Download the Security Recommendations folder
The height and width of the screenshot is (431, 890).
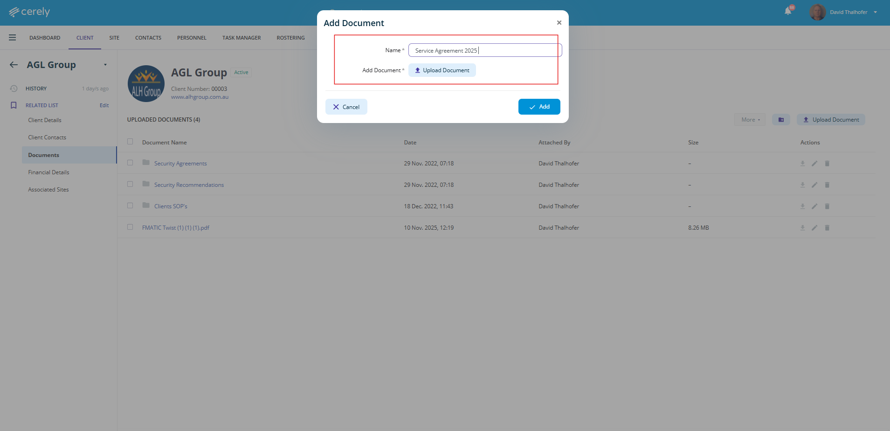coord(802,185)
